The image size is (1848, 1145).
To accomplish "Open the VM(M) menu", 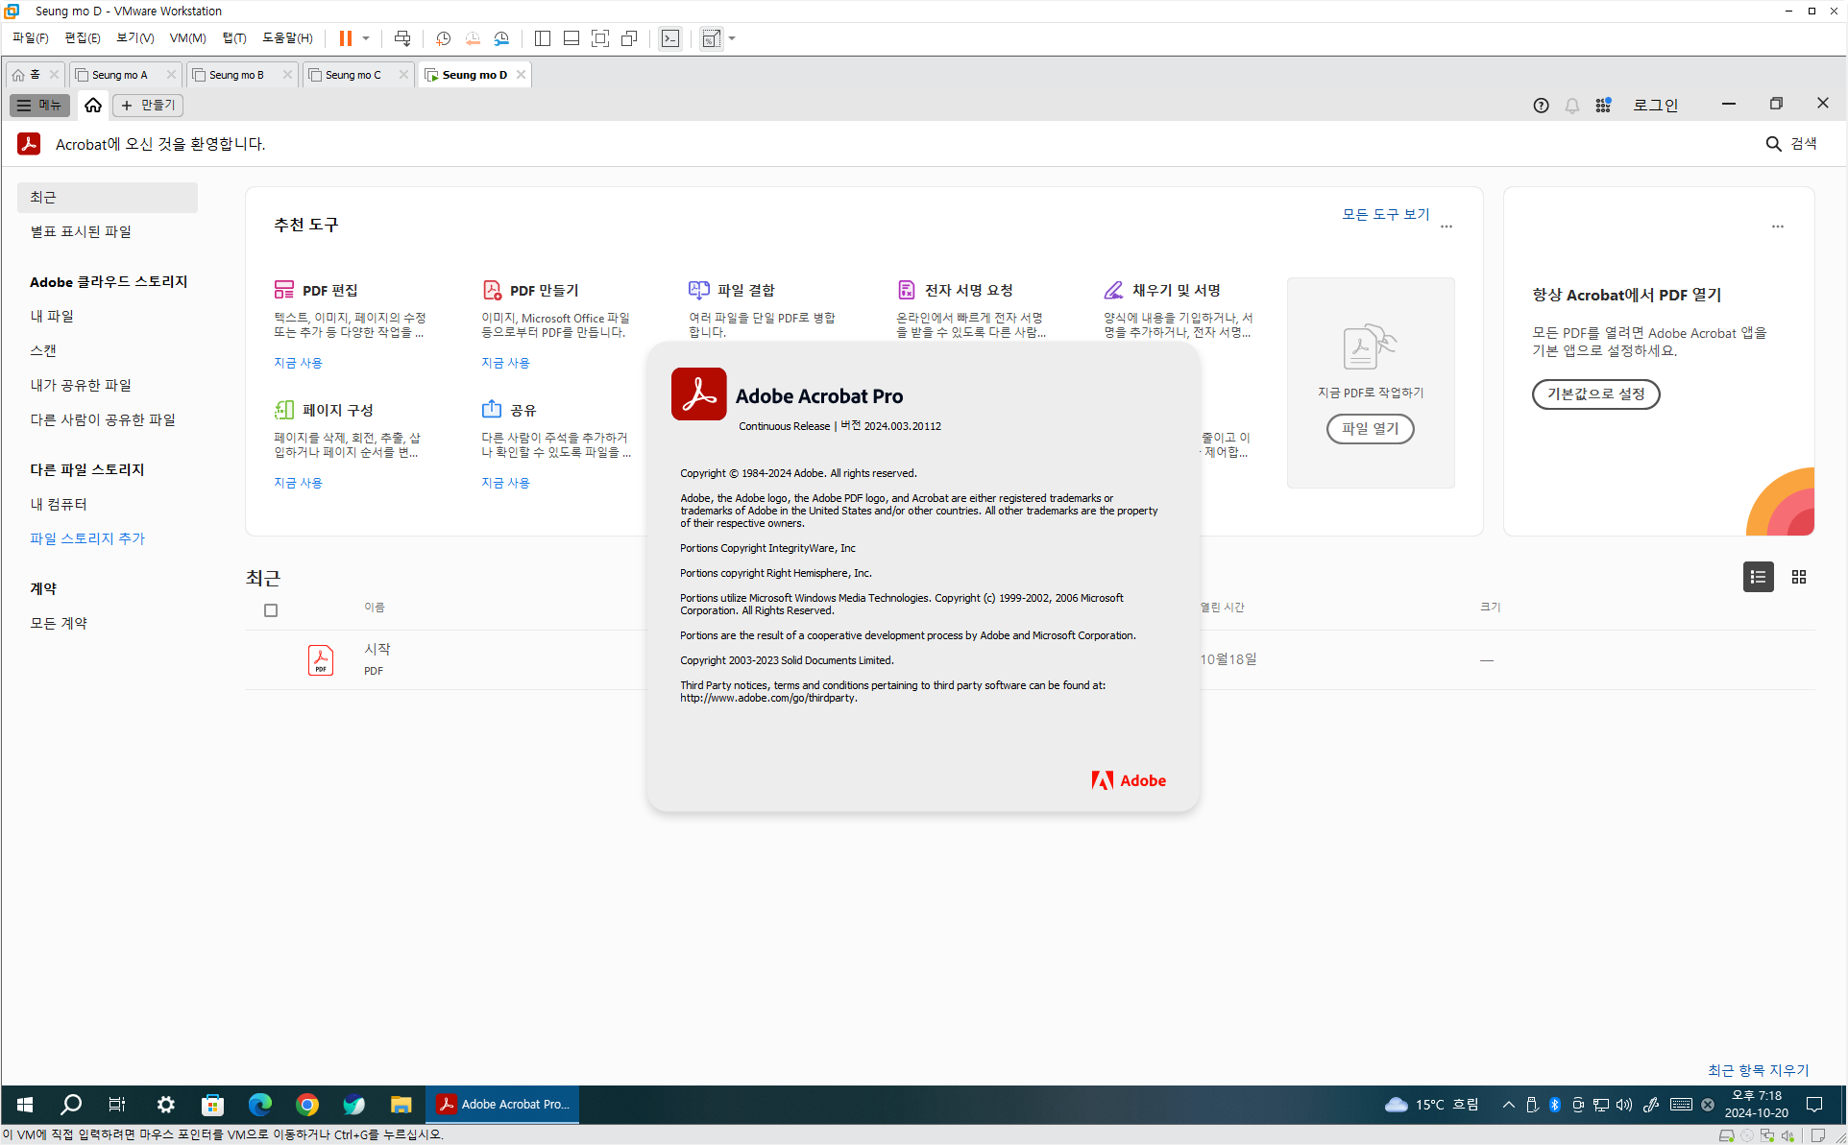I will (187, 38).
